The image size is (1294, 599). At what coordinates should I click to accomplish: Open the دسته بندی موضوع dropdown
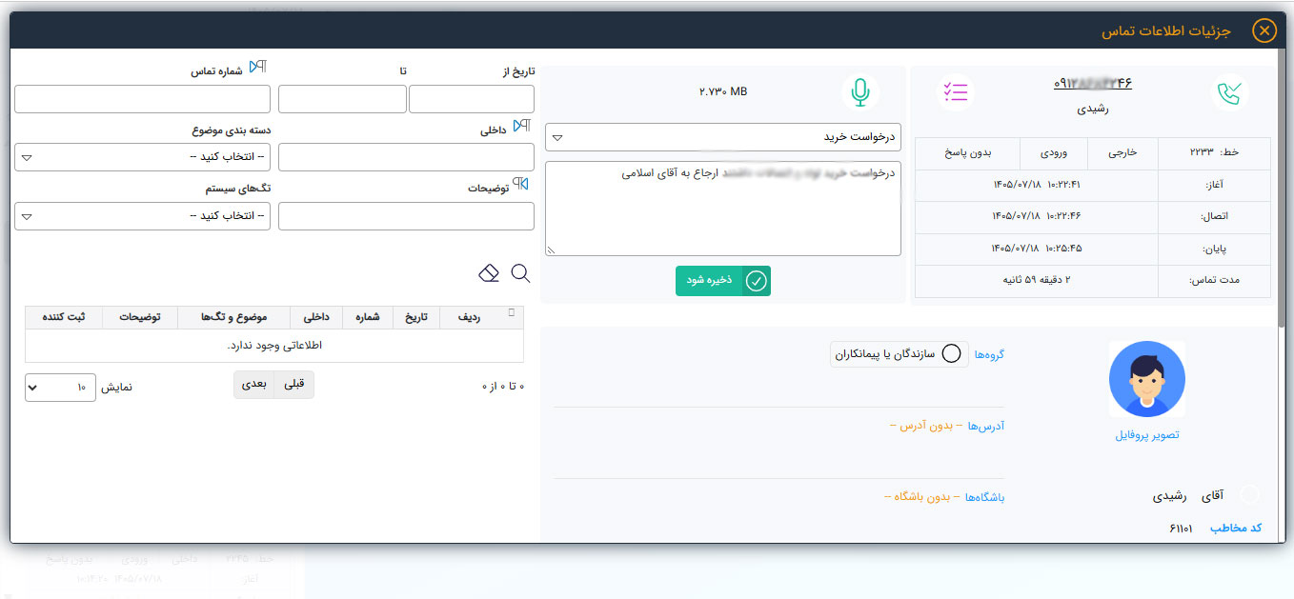pyautogui.click(x=143, y=157)
